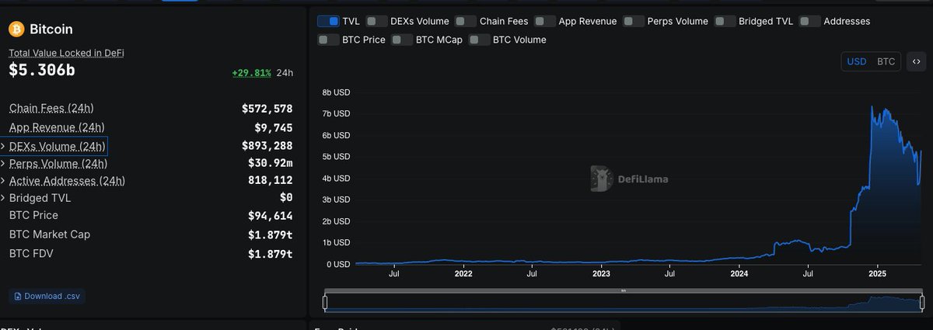Click the $893,288 DEXs volume value

[267, 146]
